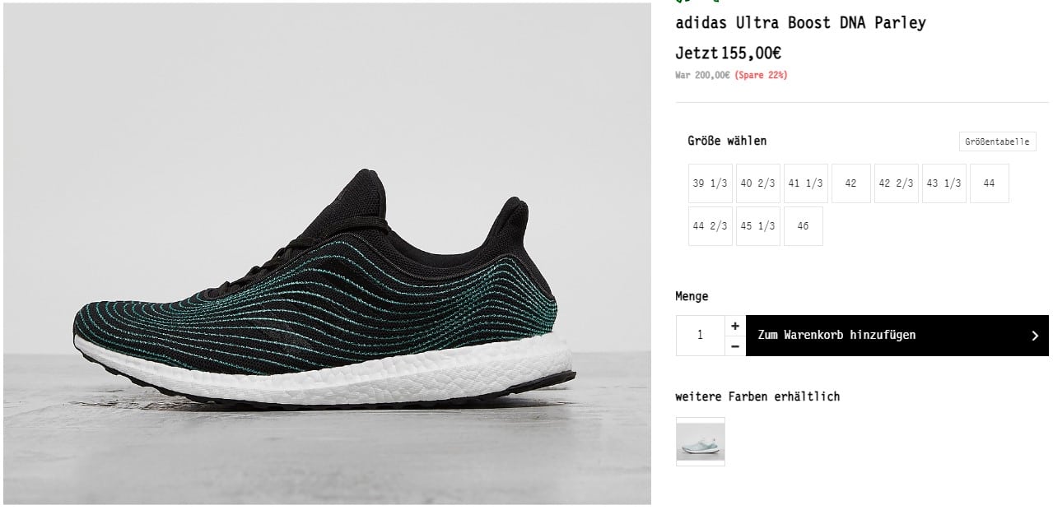Select size 39 1/3
The width and height of the screenshot is (1053, 510).
(710, 183)
